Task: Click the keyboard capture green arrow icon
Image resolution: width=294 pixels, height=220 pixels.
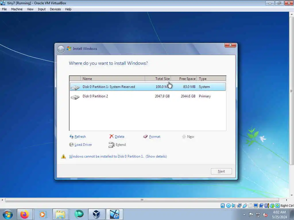Action: click(277, 206)
